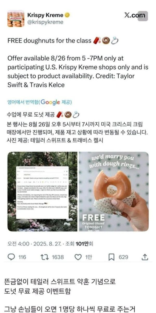Click the translated-by-Google notice text
The height and width of the screenshot is (313, 156).
point(40,102)
